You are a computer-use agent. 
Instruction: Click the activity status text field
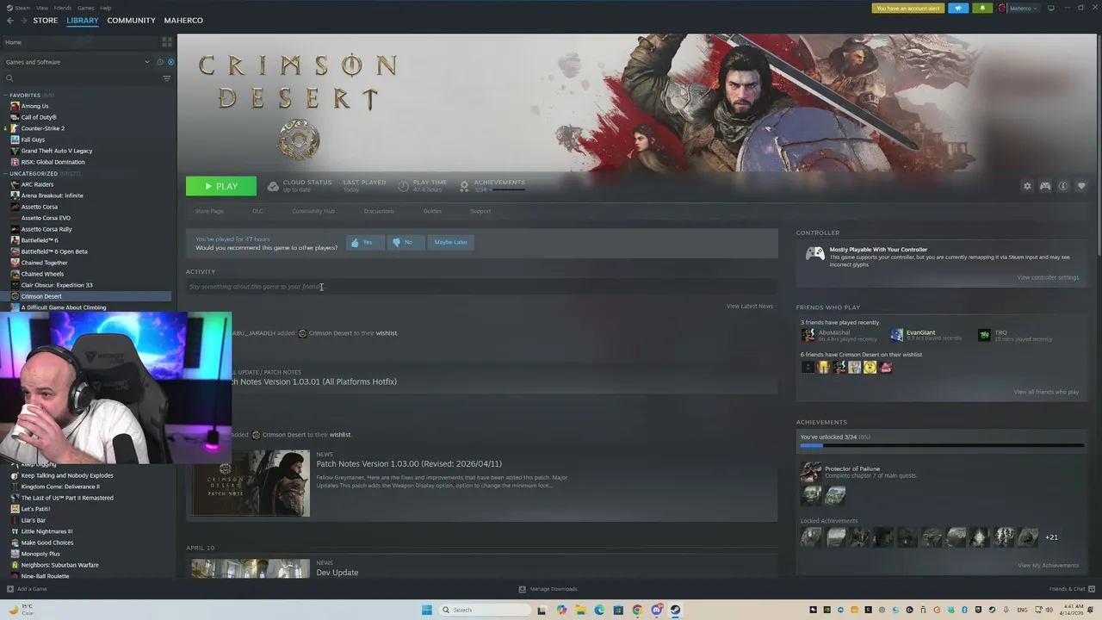[481, 287]
